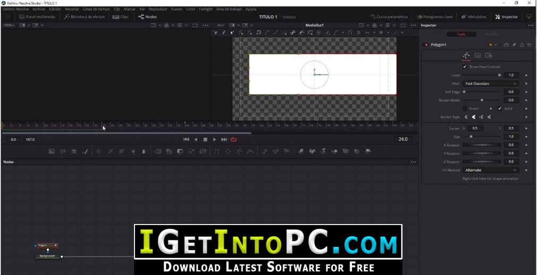The height and width of the screenshot is (275, 537).
Task: Open the Metadatos panel
Action: [474, 17]
